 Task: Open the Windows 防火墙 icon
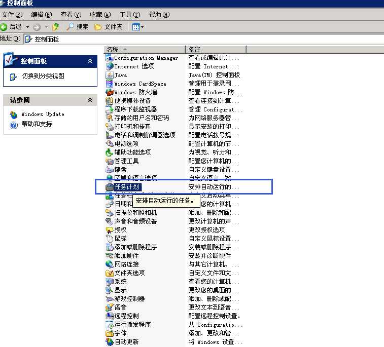click(x=109, y=92)
